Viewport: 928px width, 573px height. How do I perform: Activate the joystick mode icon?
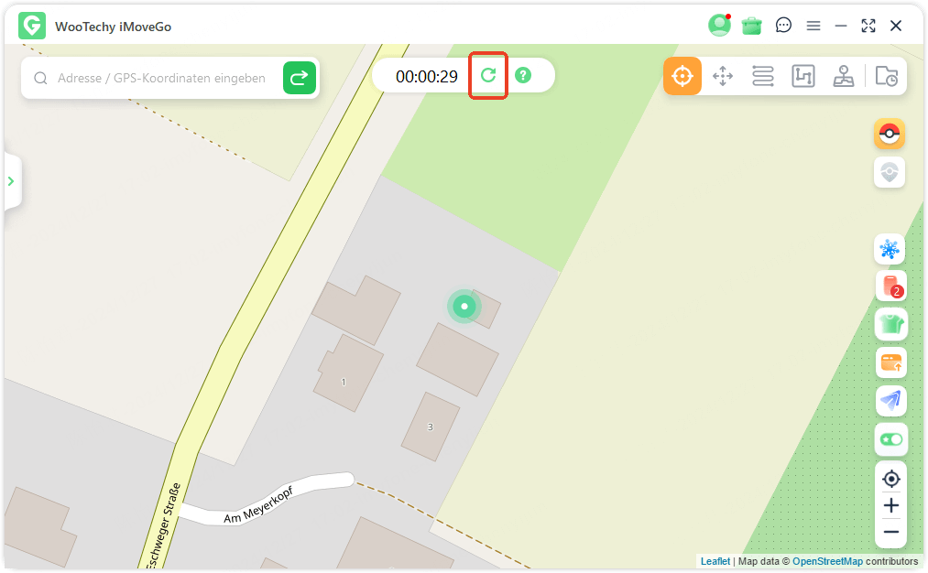(x=844, y=76)
